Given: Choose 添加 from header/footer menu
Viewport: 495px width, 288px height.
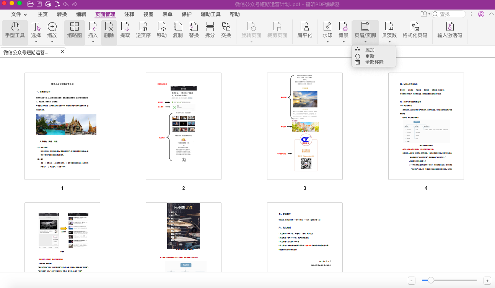Looking at the screenshot, I should pos(370,50).
